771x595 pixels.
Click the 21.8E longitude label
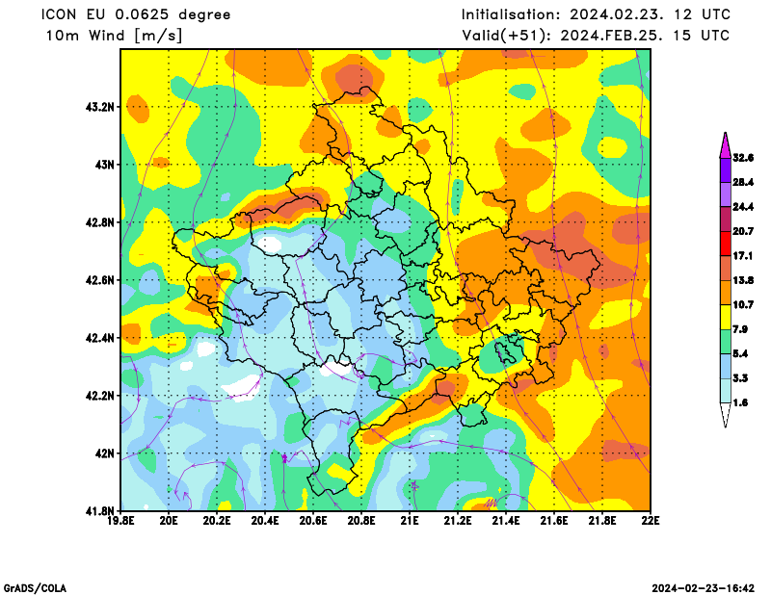[602, 520]
